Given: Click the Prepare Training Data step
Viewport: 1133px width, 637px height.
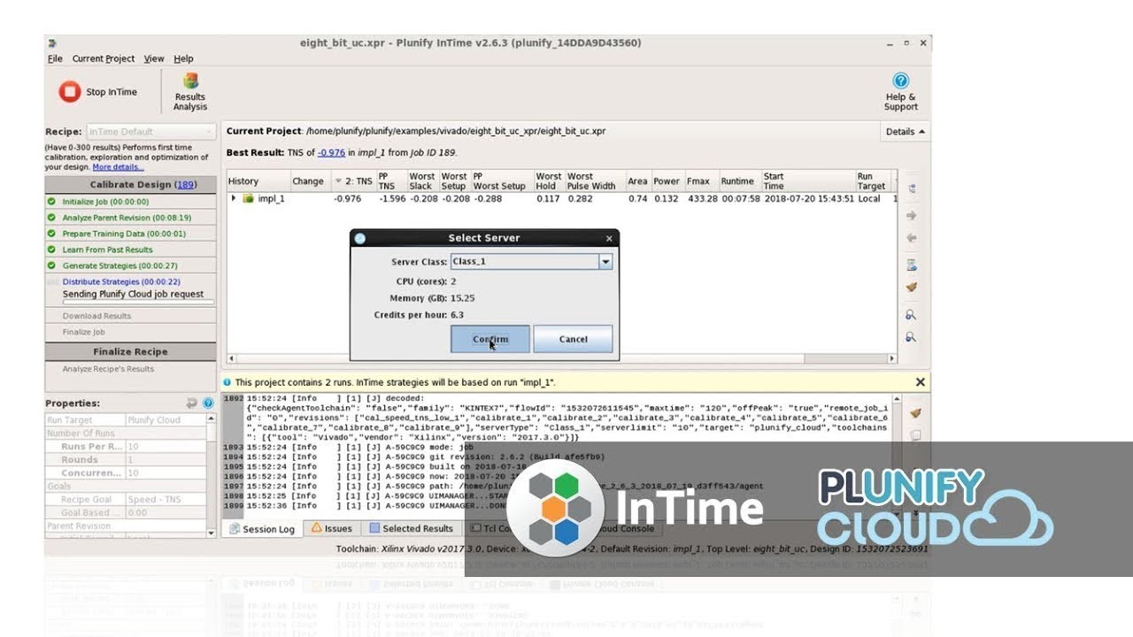Looking at the screenshot, I should [x=124, y=234].
